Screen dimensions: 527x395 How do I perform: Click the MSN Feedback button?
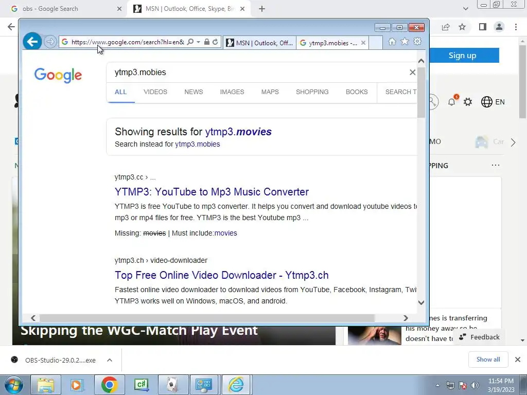480,337
